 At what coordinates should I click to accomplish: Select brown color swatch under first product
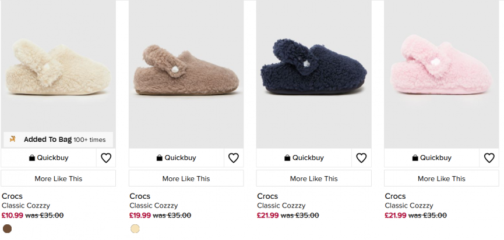click(7, 228)
